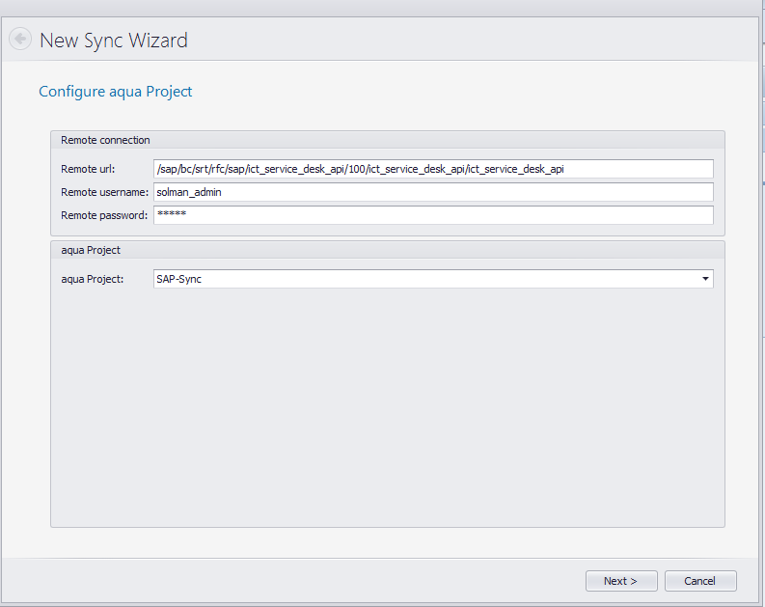Click the 'Remote username:' label
Screen dimensions: 765x607
104,192
